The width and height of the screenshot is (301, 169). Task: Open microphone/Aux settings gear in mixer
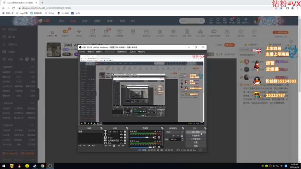(159, 147)
